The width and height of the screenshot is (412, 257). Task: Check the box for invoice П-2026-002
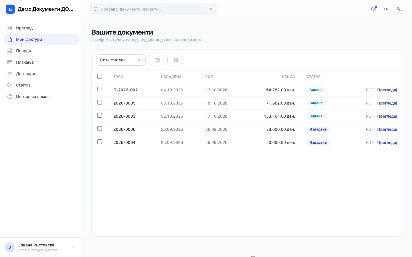(x=100, y=89)
